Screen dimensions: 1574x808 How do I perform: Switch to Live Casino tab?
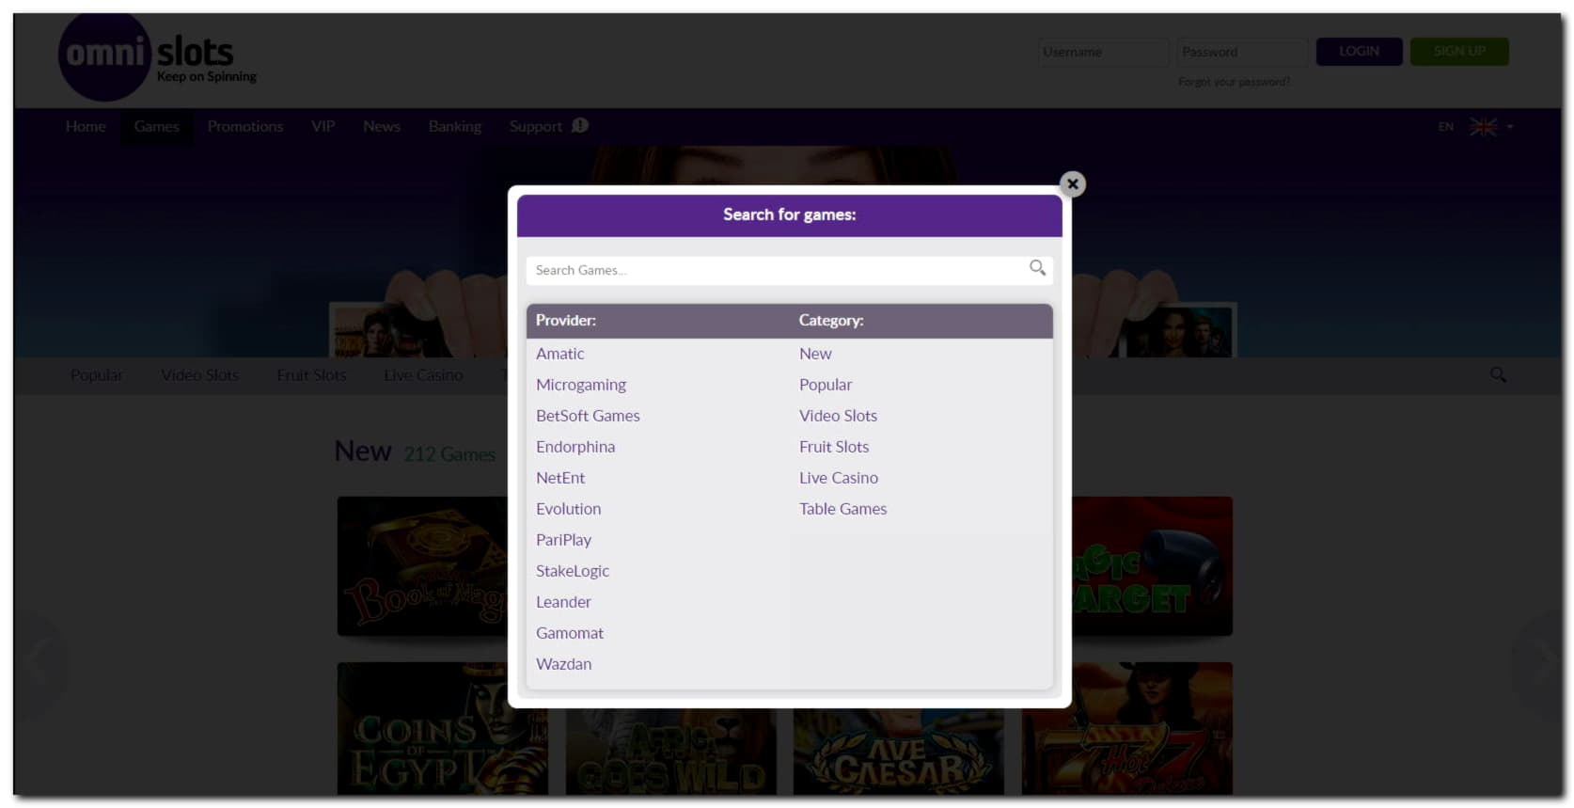[423, 375]
